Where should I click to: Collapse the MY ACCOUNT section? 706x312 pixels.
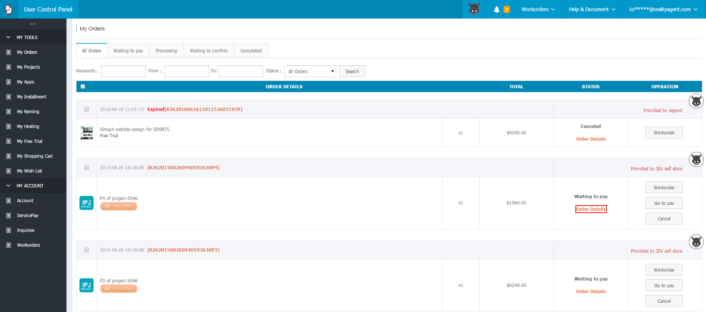click(x=33, y=186)
